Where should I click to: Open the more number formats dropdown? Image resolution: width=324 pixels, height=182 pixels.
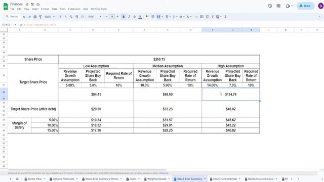pos(82,17)
